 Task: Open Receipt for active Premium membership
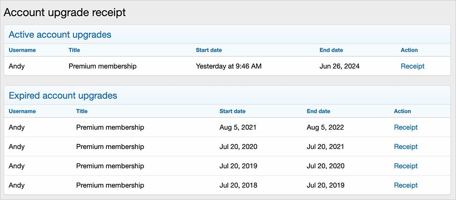412,66
